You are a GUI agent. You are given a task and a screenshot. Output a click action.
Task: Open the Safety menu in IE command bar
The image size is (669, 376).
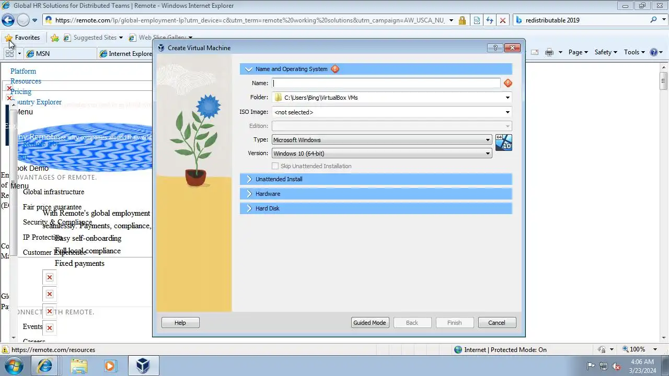pyautogui.click(x=606, y=52)
